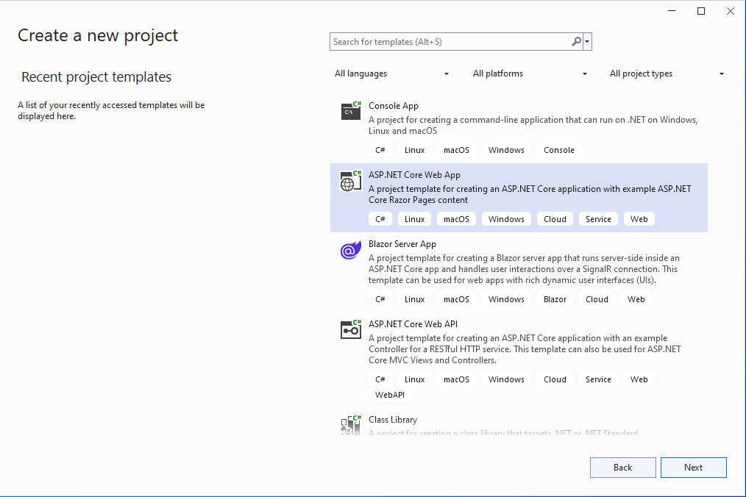Screen dimensions: 746x497
Task: Select the ASP.NET Core Web API title
Action: point(413,324)
